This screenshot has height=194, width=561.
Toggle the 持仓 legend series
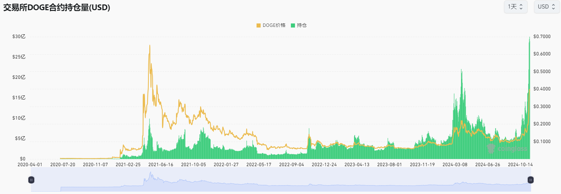299,25
